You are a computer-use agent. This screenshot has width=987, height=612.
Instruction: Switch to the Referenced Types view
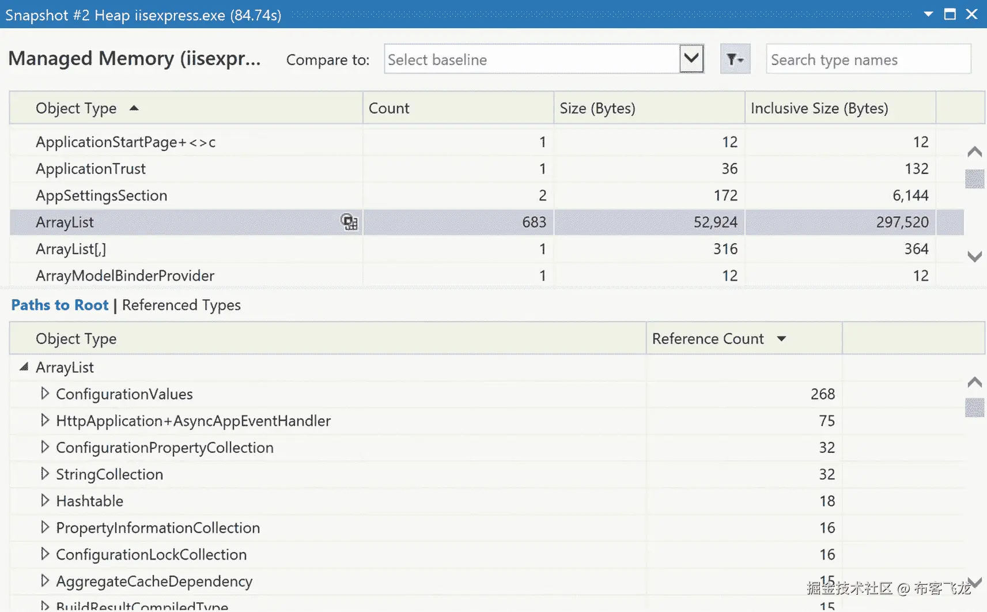click(181, 305)
